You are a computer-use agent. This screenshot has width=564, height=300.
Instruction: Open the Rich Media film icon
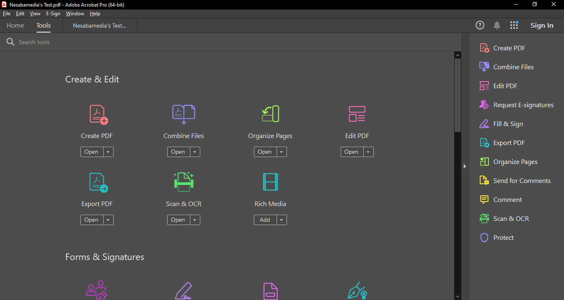tap(270, 182)
